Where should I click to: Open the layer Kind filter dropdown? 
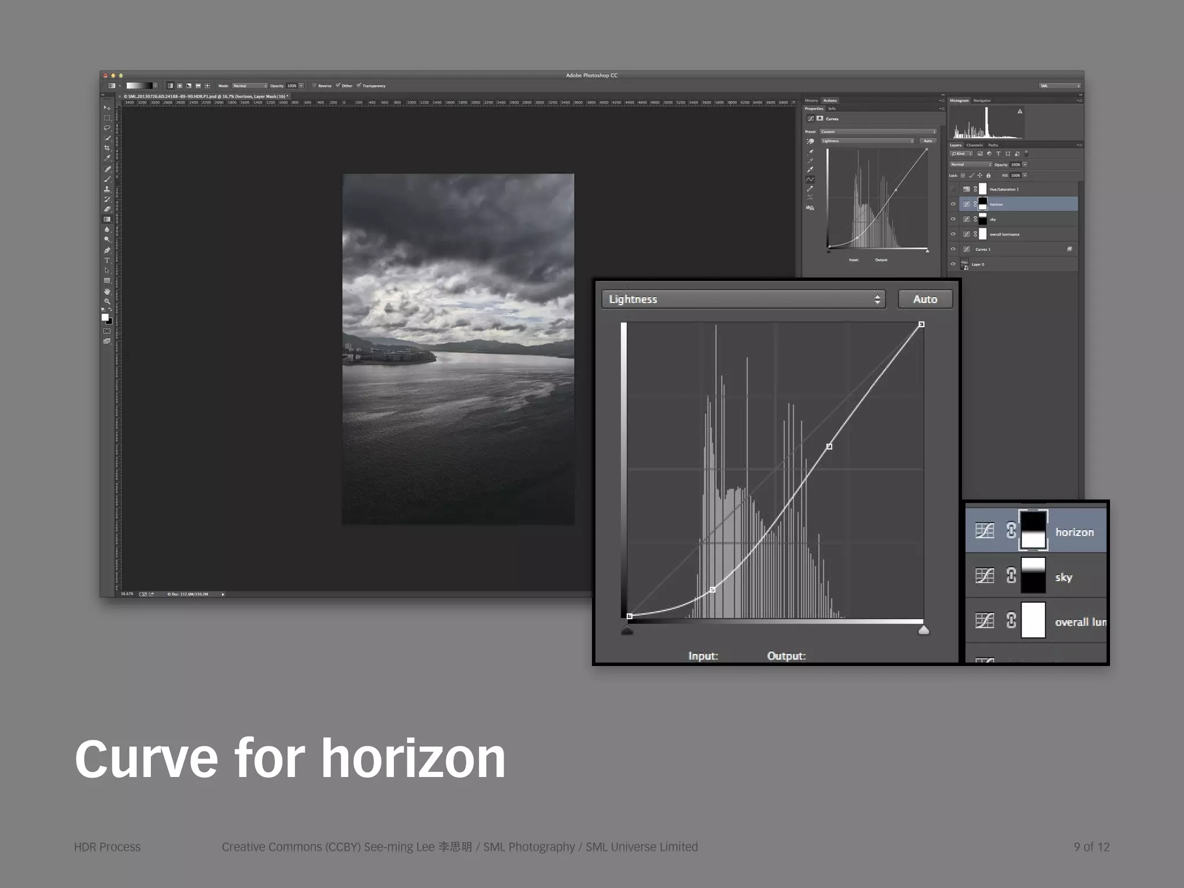click(x=961, y=154)
